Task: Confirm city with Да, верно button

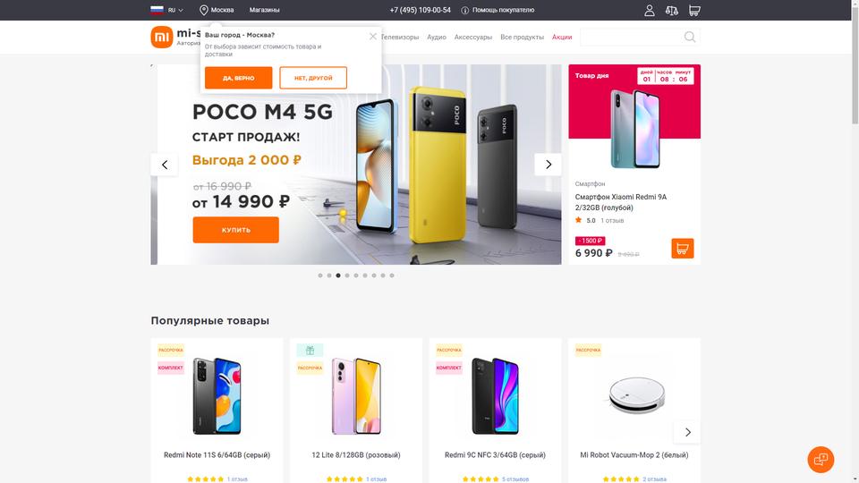Action: click(238, 78)
